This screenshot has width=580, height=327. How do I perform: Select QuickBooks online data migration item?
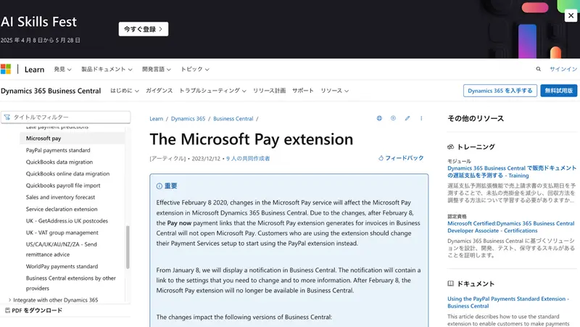[x=67, y=173]
